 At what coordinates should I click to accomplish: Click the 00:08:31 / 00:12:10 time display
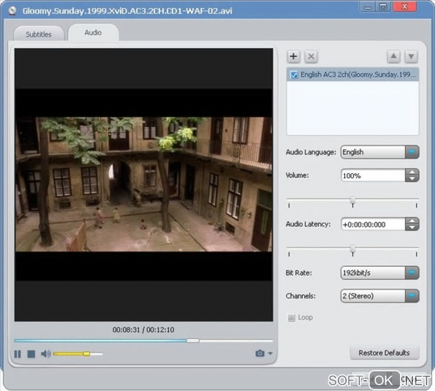coord(143,330)
